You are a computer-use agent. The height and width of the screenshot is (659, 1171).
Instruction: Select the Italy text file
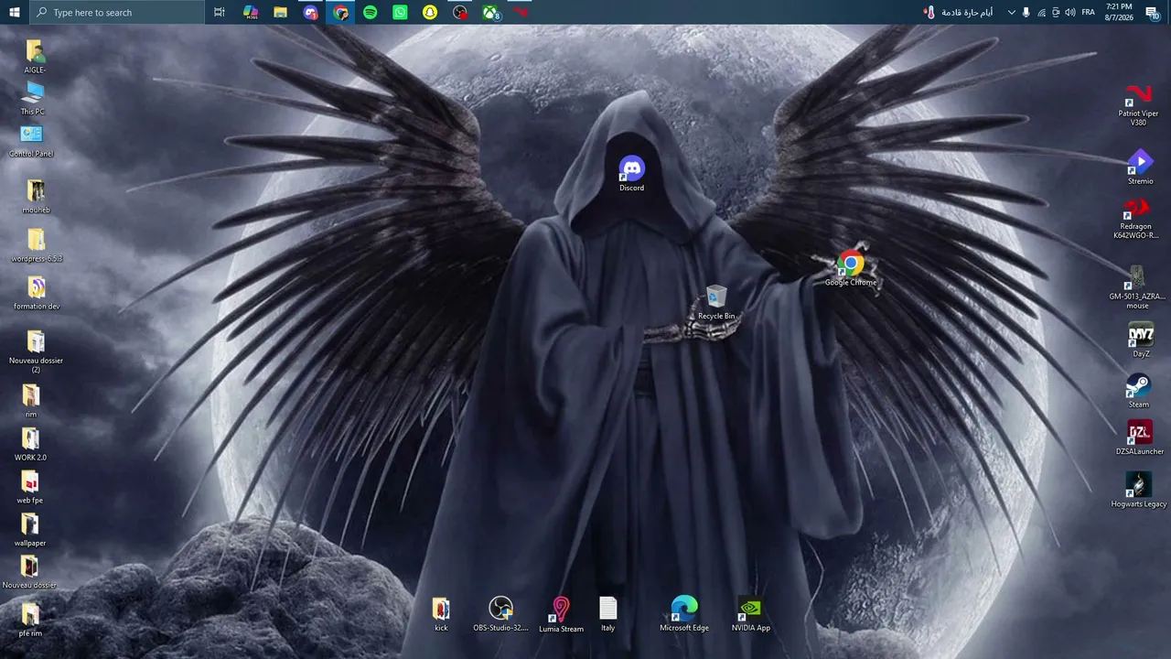[608, 614]
